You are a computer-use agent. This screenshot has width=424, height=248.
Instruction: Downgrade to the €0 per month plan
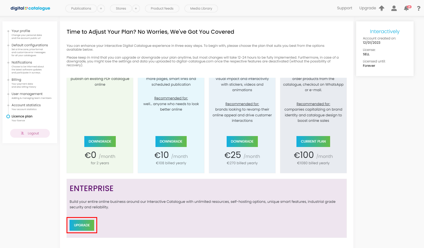(x=100, y=142)
